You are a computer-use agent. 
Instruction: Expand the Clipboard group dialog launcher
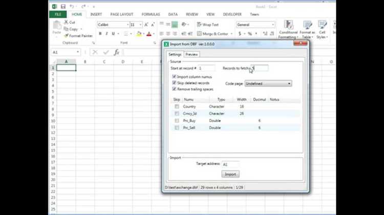click(93, 43)
